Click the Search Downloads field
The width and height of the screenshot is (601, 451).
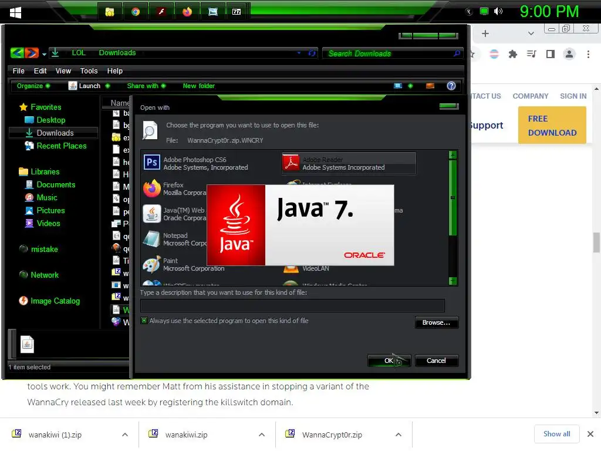click(x=389, y=53)
